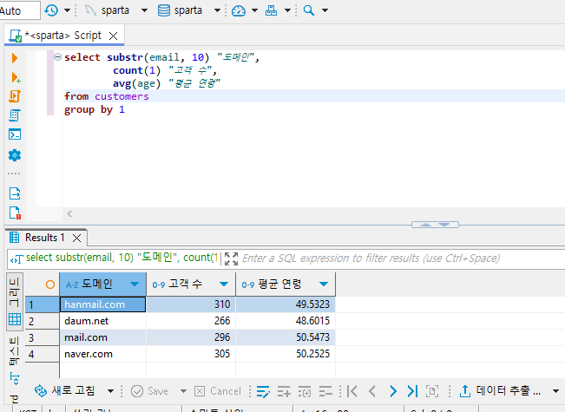Open the SQL console terminal icon
565x412 pixels.
coord(15,134)
